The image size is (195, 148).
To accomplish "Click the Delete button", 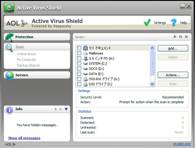I will (x=173, y=57).
